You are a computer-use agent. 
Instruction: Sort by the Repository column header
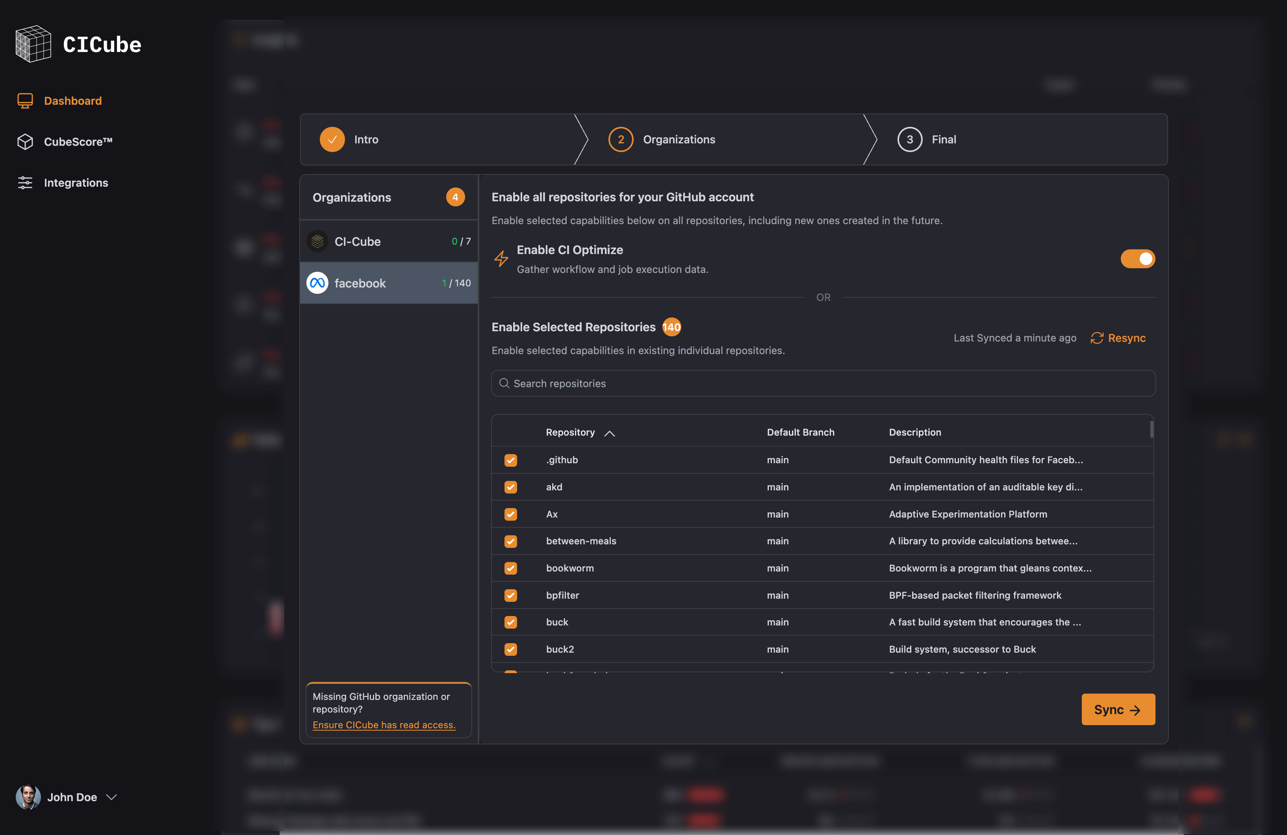(x=570, y=432)
